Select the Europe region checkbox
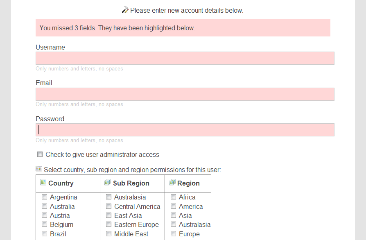Viewport: 366px width, 240px height. click(174, 234)
